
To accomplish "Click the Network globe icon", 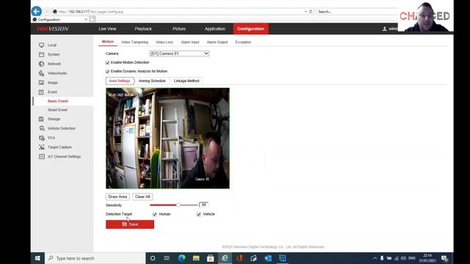I will point(41,64).
